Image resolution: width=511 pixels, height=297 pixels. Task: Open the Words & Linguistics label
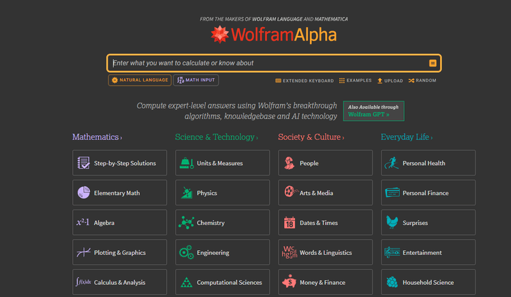point(326,252)
